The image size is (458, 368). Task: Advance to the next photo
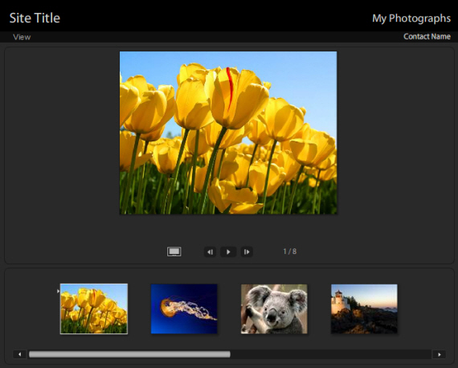pos(247,251)
